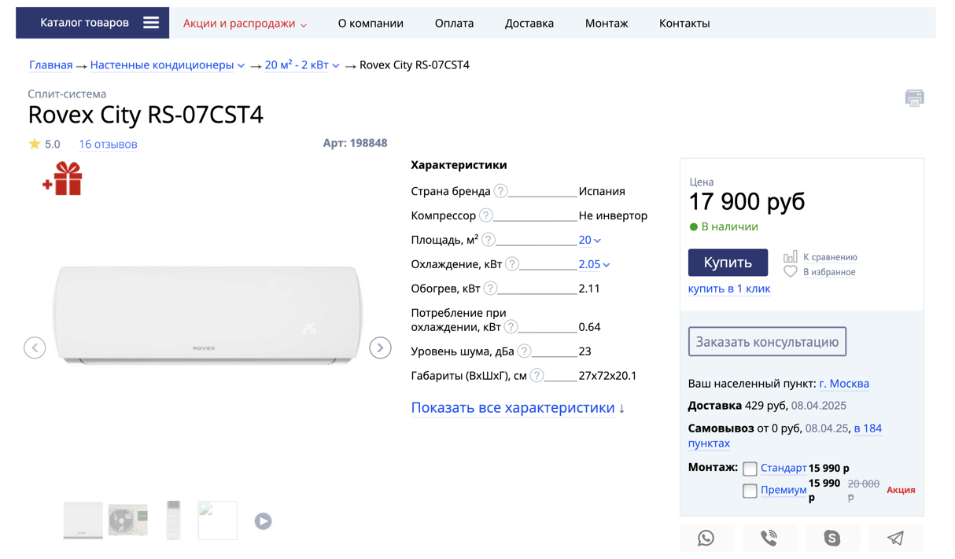Click the red Акция label
This screenshot has height=559, width=955.
pos(901,490)
